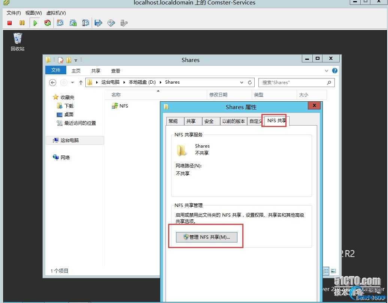Pause the virtual machine via toolbar
Screen dimensions: 388x303
pyautogui.click(x=22, y=23)
